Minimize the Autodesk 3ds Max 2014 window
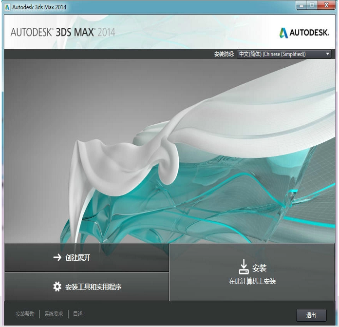The width and height of the screenshot is (339, 327). point(301,5)
